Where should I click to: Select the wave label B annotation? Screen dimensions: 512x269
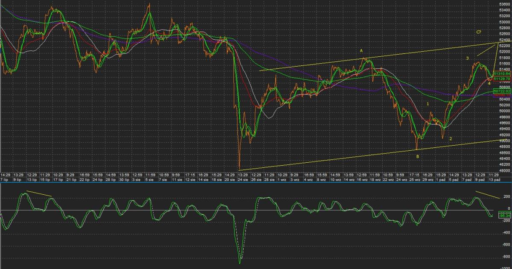(x=417, y=157)
